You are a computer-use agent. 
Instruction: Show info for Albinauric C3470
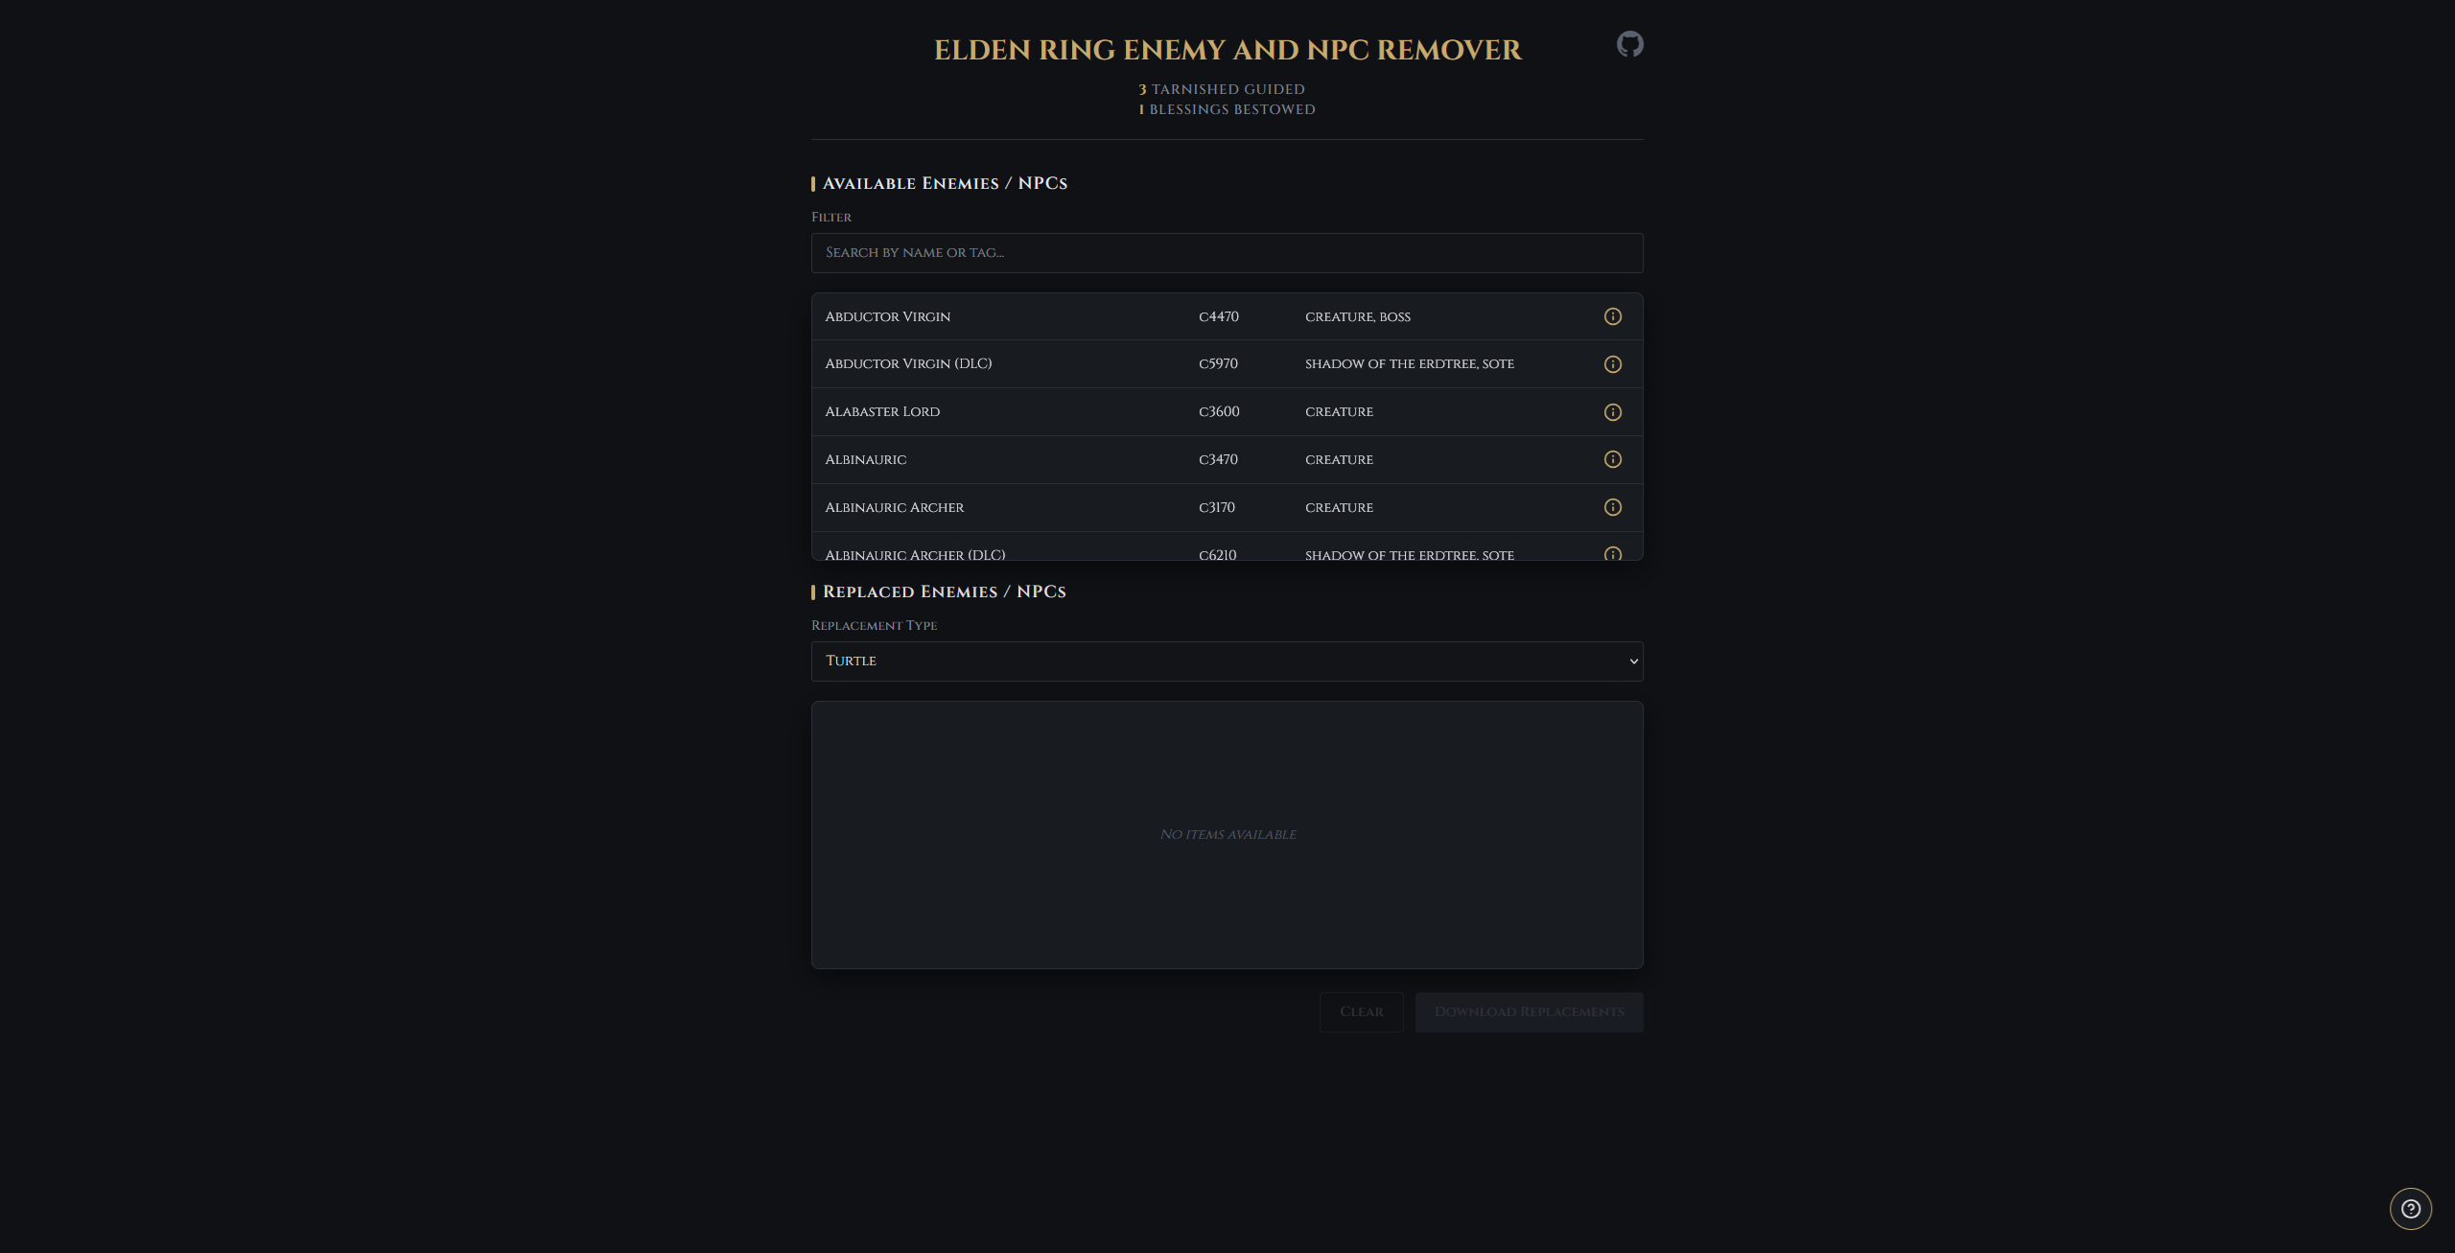[1613, 459]
